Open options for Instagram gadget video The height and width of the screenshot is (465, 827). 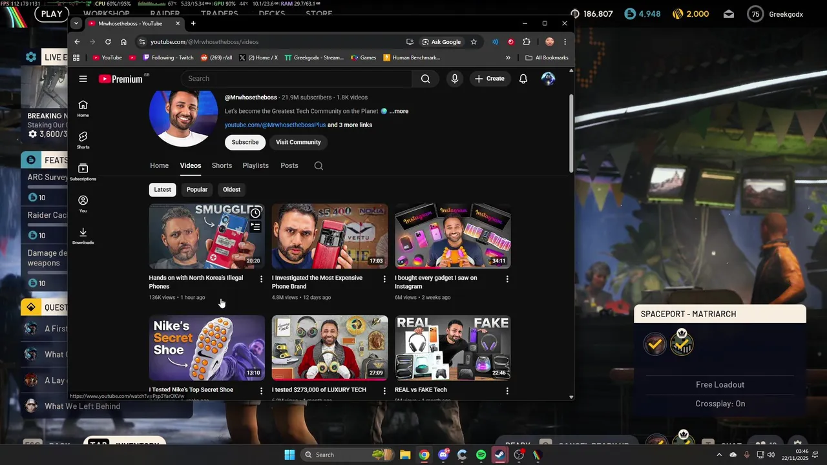507,279
